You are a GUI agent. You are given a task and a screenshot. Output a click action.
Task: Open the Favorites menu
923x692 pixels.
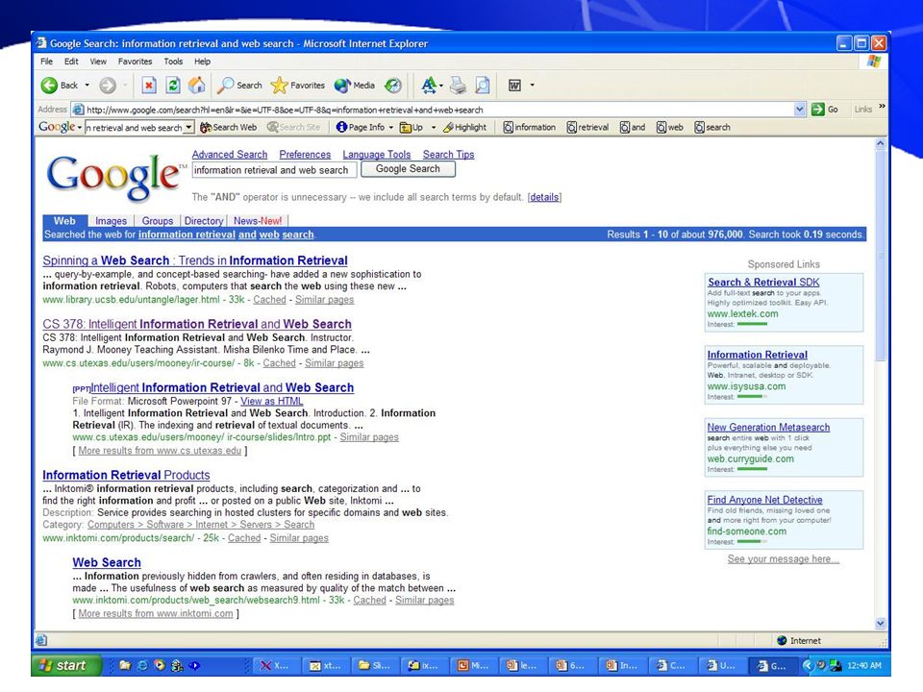point(135,62)
